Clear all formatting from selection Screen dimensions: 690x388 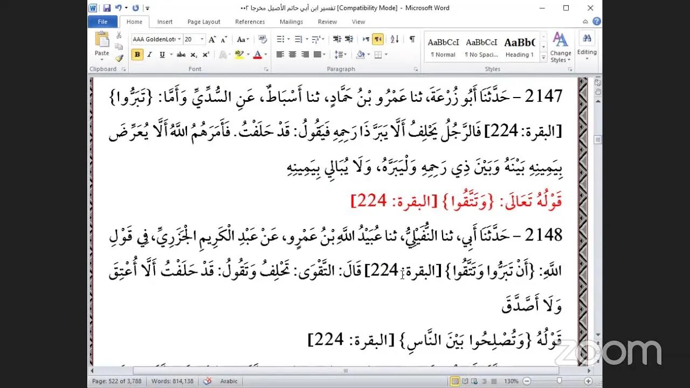tap(263, 39)
